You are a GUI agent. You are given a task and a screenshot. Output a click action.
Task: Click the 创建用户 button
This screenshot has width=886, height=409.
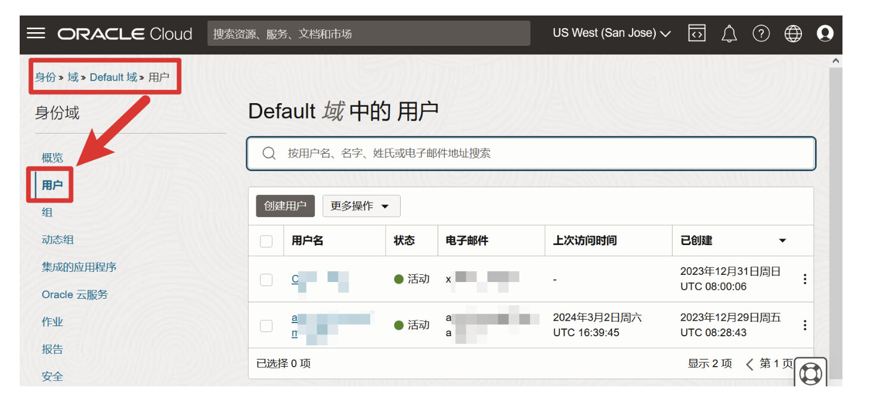pyautogui.click(x=285, y=206)
